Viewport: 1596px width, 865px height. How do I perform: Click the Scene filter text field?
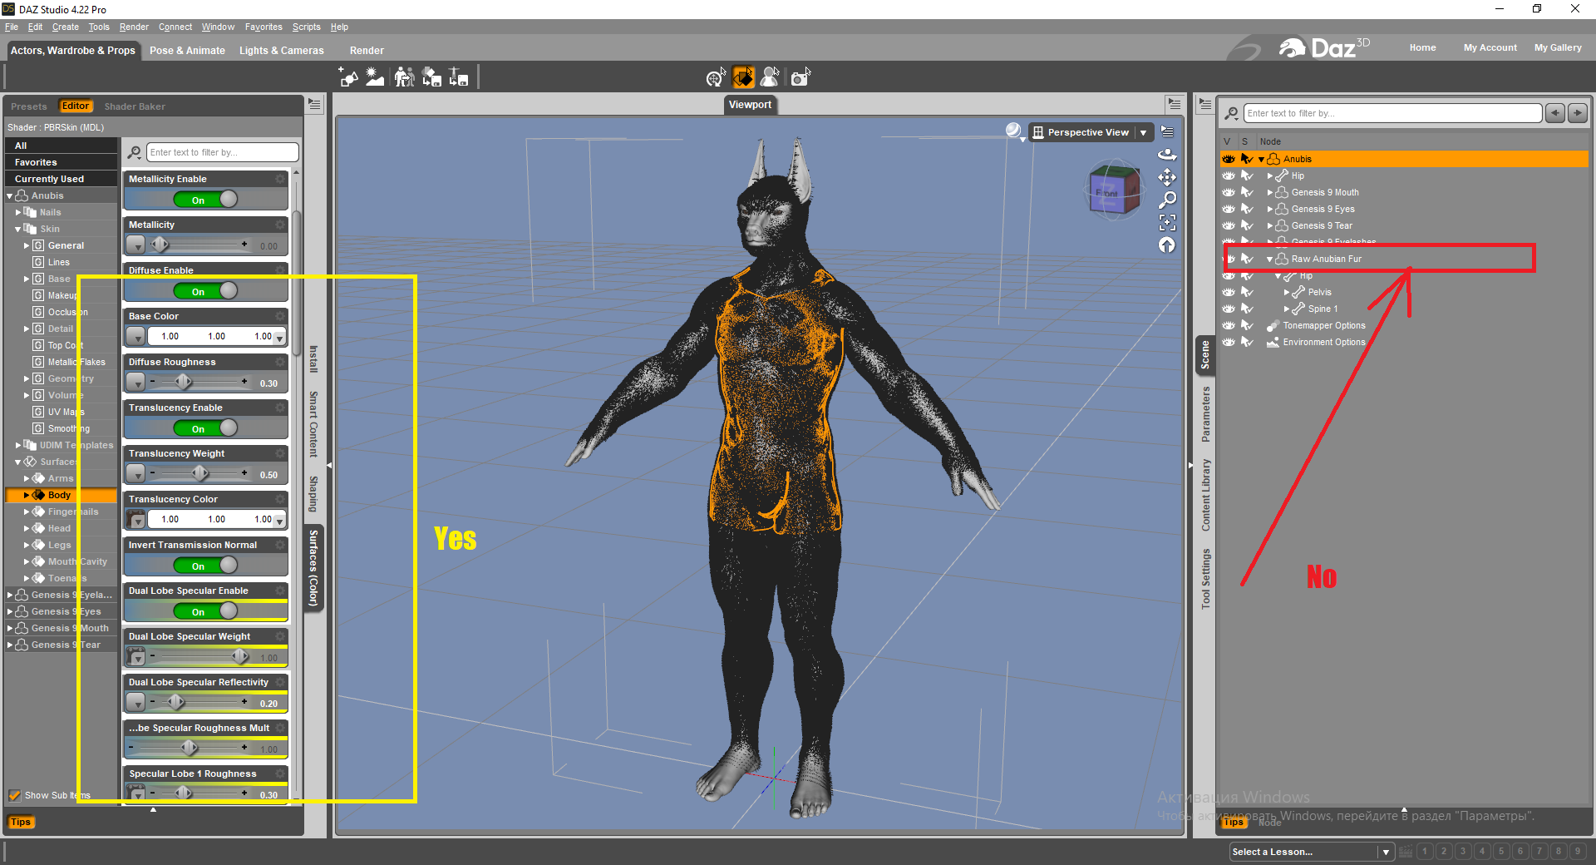pos(1392,113)
